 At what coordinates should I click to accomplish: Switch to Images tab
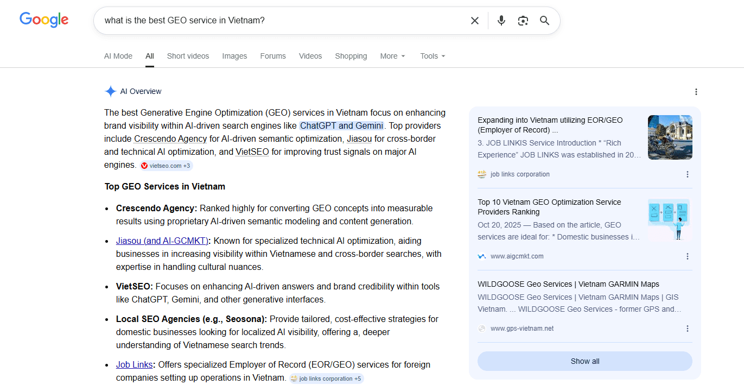tap(234, 56)
